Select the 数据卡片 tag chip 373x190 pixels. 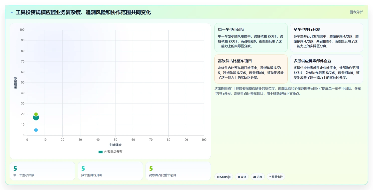(x=276, y=177)
